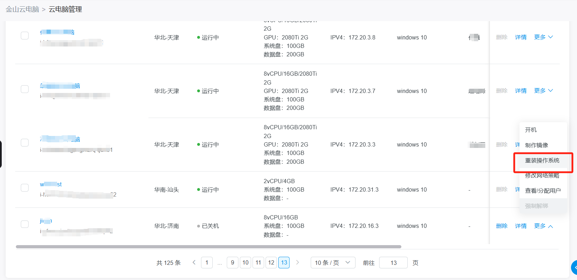Click the black handle on the left edge
This screenshot has height=280, width=577.
(x=1, y=154)
